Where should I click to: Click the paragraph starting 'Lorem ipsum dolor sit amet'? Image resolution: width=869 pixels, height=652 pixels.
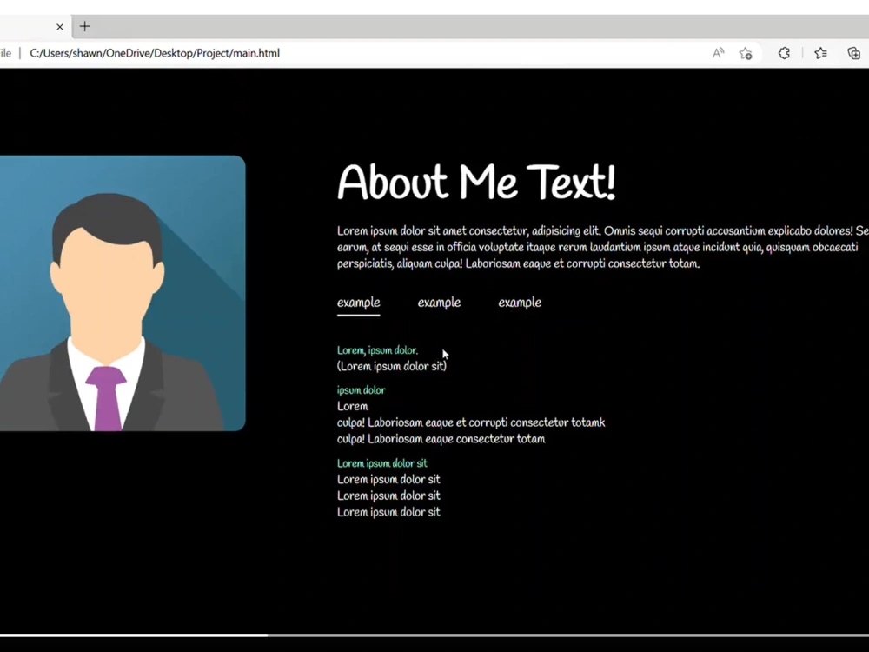pyautogui.click(x=603, y=247)
